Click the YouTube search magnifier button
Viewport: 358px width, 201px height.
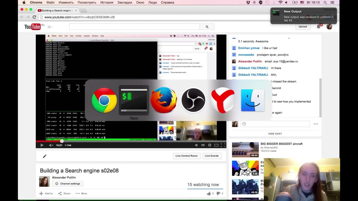click(207, 27)
